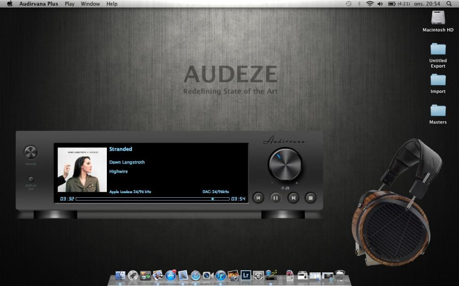This screenshot has height=286, width=459.
Task: Open FaceTime camera icon in Dock
Action: 208,276
